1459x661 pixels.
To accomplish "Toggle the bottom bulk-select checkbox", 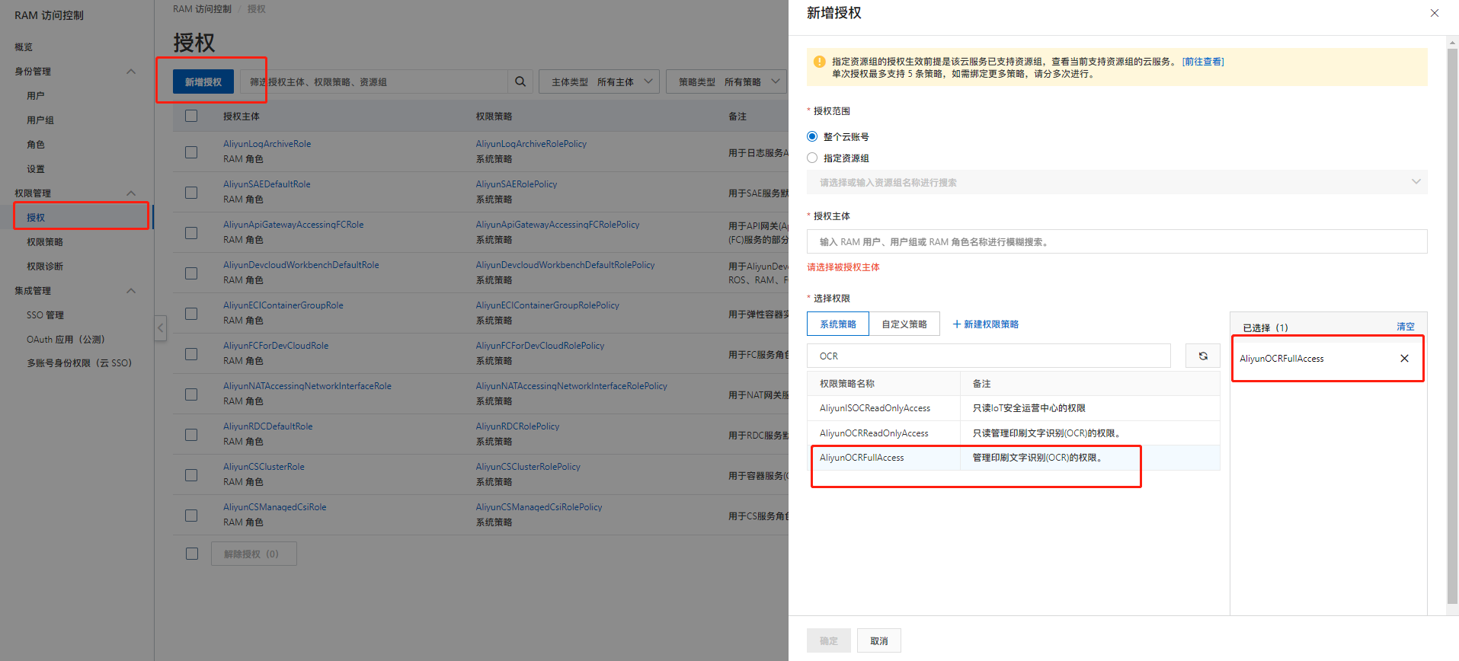I will pyautogui.click(x=192, y=554).
